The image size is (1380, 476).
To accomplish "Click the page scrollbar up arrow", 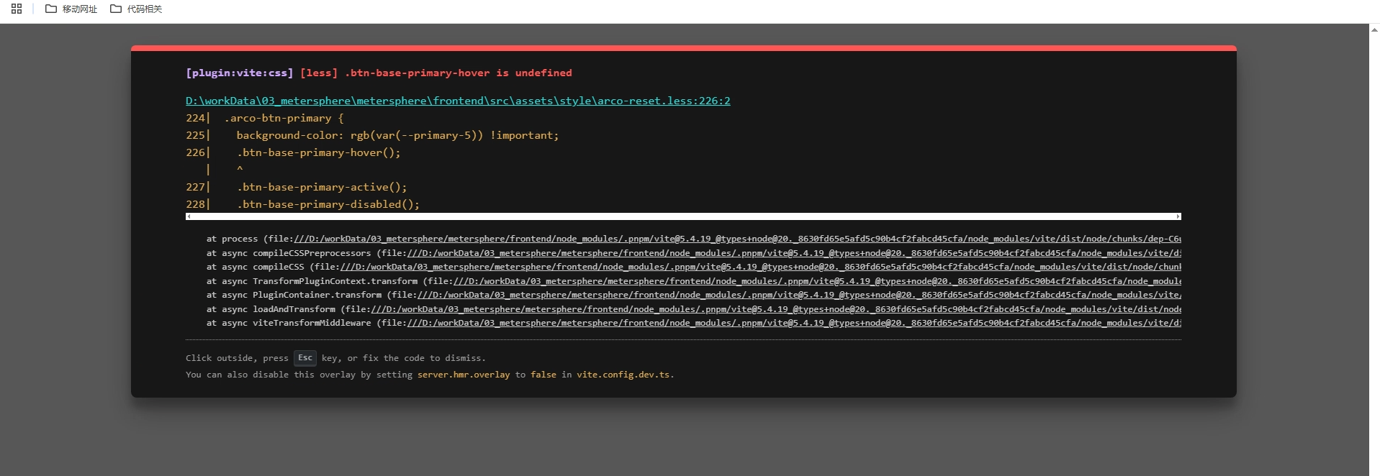I will (1374, 29).
